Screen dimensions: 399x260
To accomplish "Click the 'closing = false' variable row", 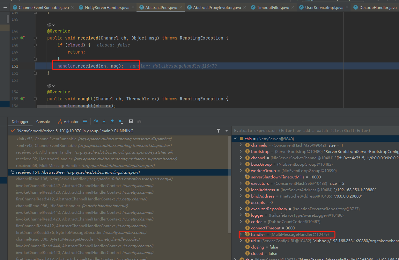I will click(x=315, y=247).
